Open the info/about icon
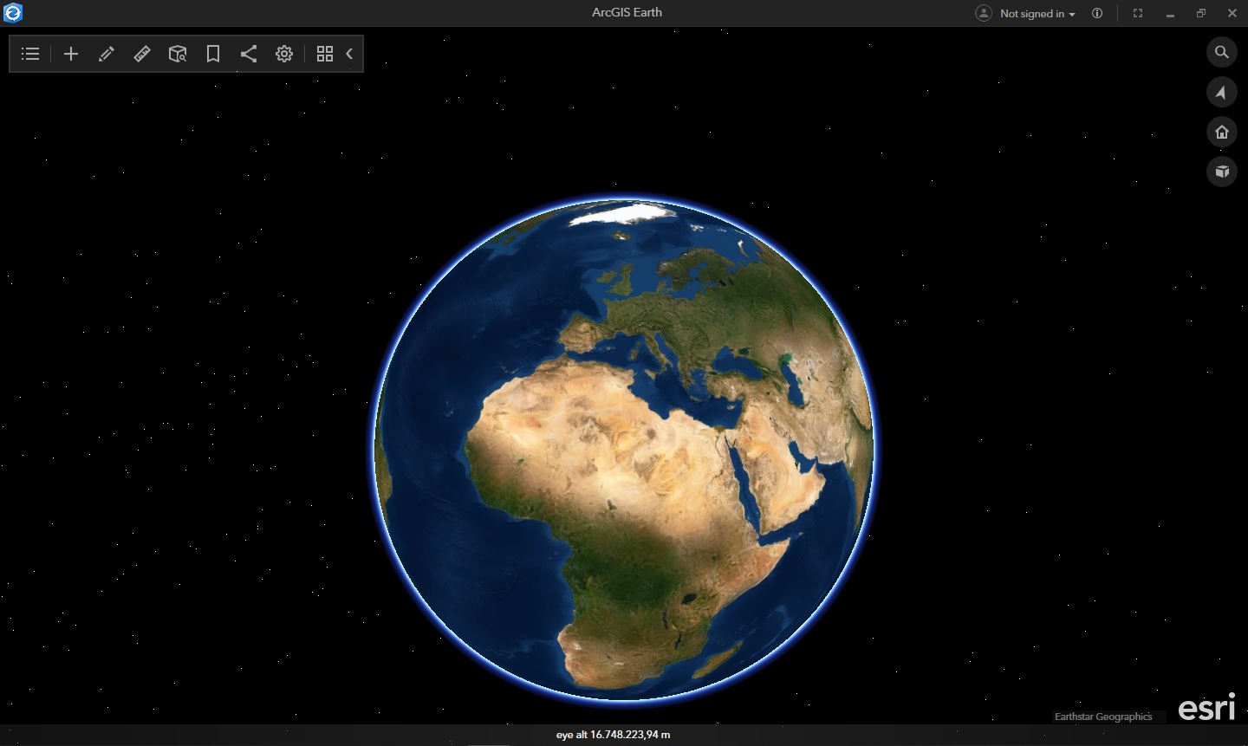Screen dimensions: 1248x746 click(x=1097, y=13)
